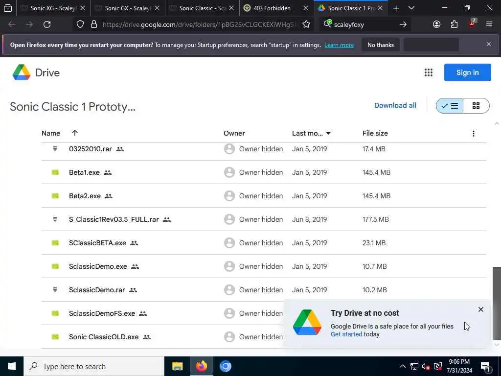Select the 03252010.rar file name

91,149
